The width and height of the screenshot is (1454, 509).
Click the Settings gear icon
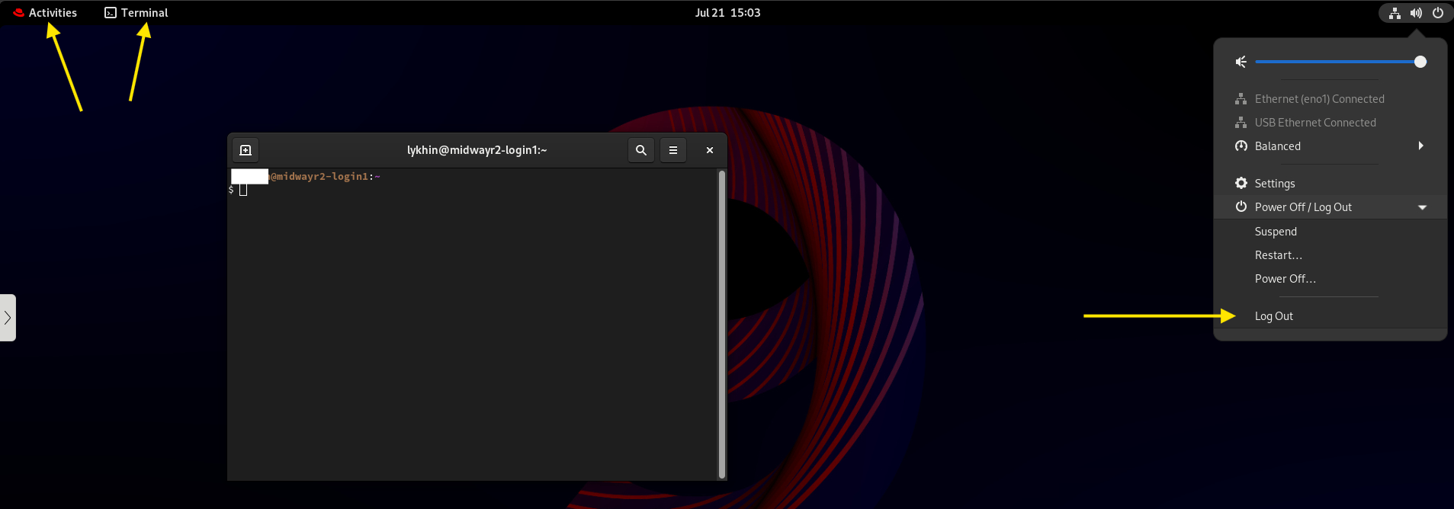(x=1241, y=183)
